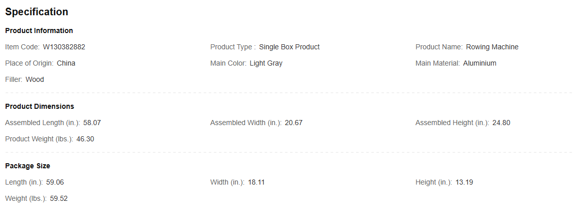
Task: Click the Rowing Machine product name
Action: click(492, 47)
